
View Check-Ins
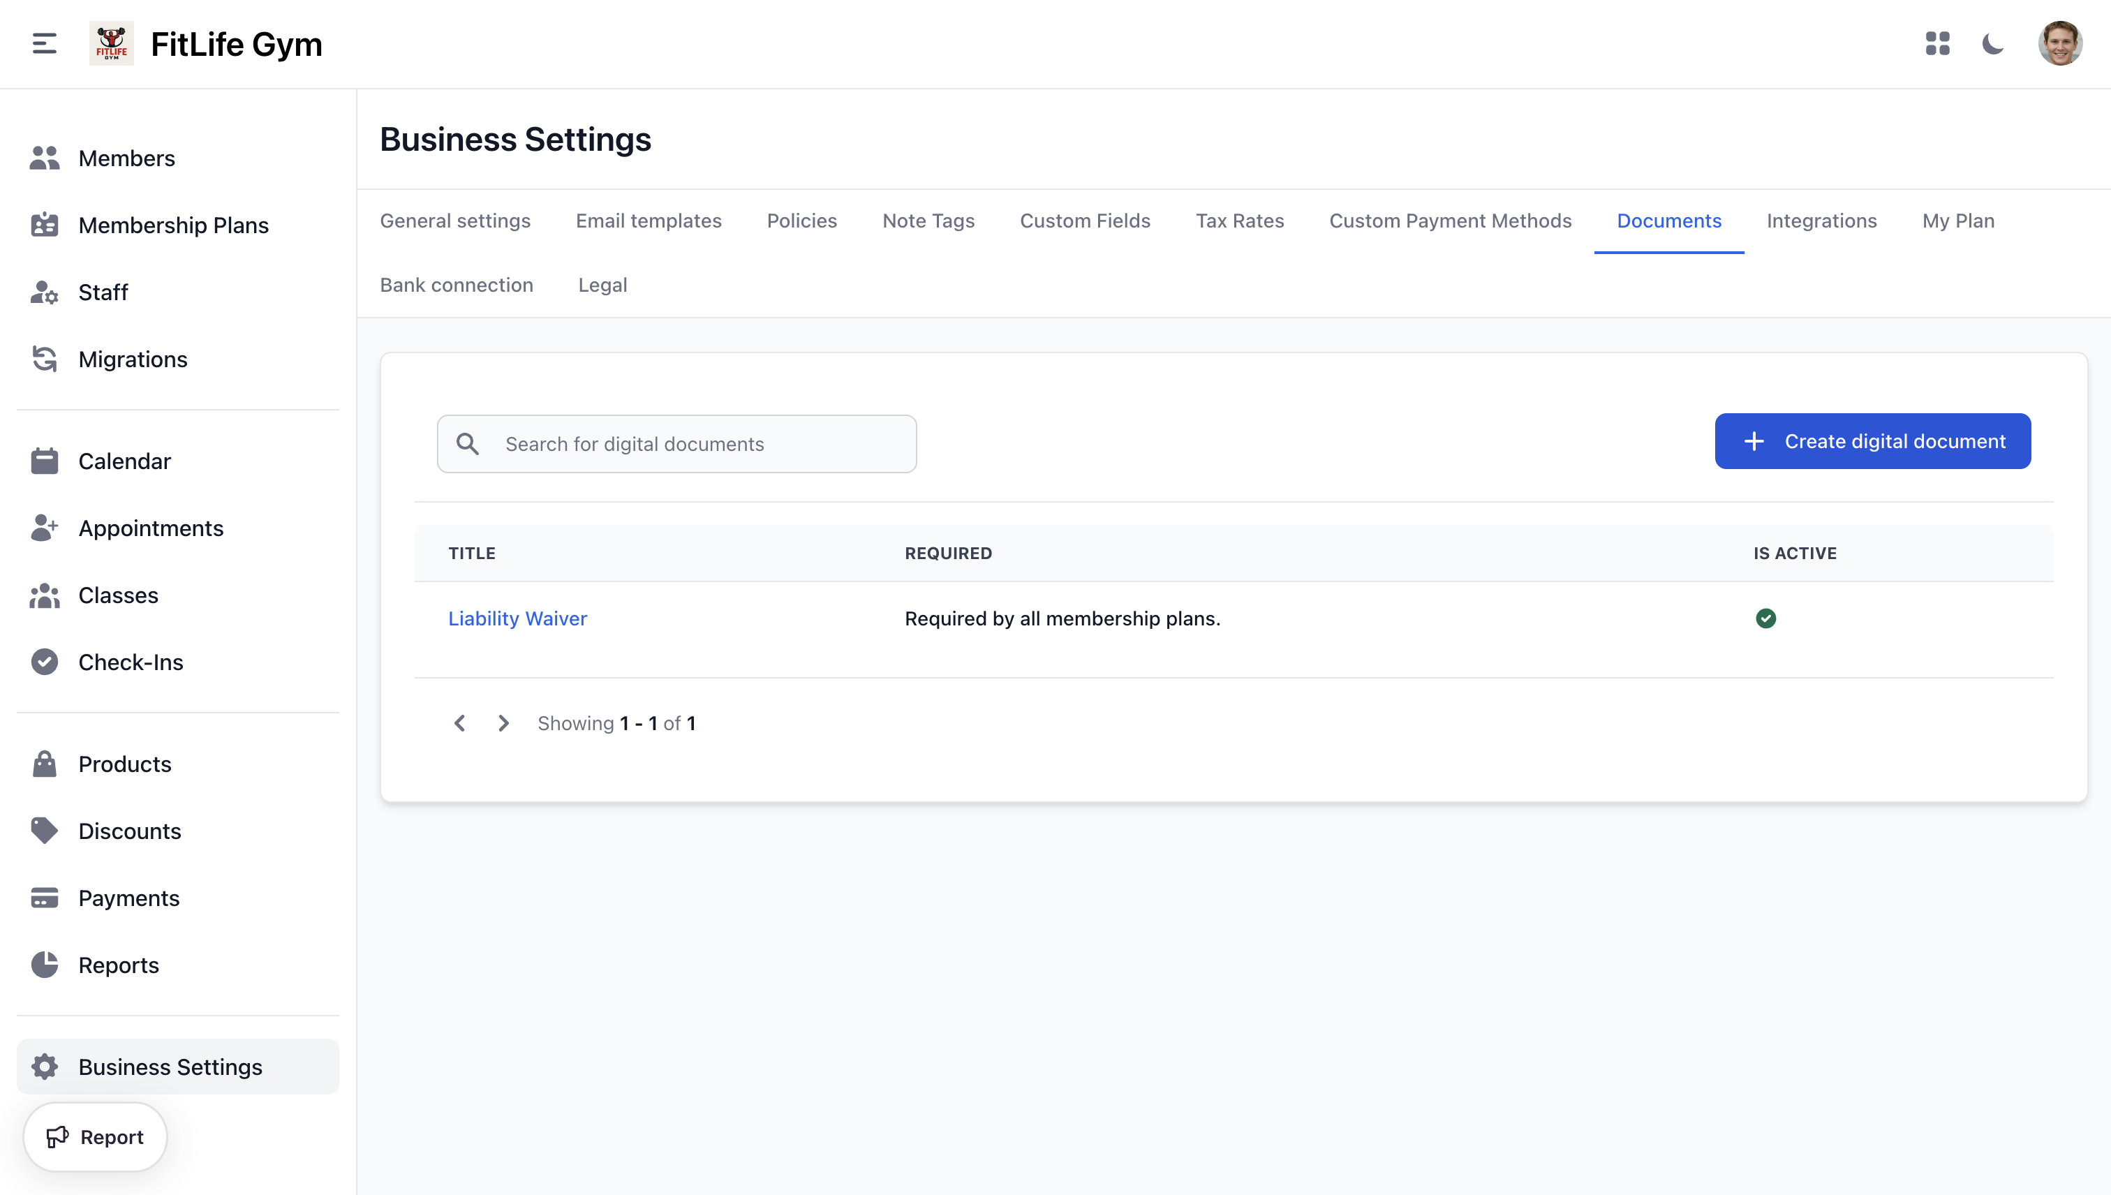click(x=131, y=662)
